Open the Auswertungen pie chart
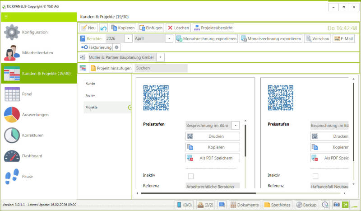The height and width of the screenshot is (211, 361). point(12,115)
